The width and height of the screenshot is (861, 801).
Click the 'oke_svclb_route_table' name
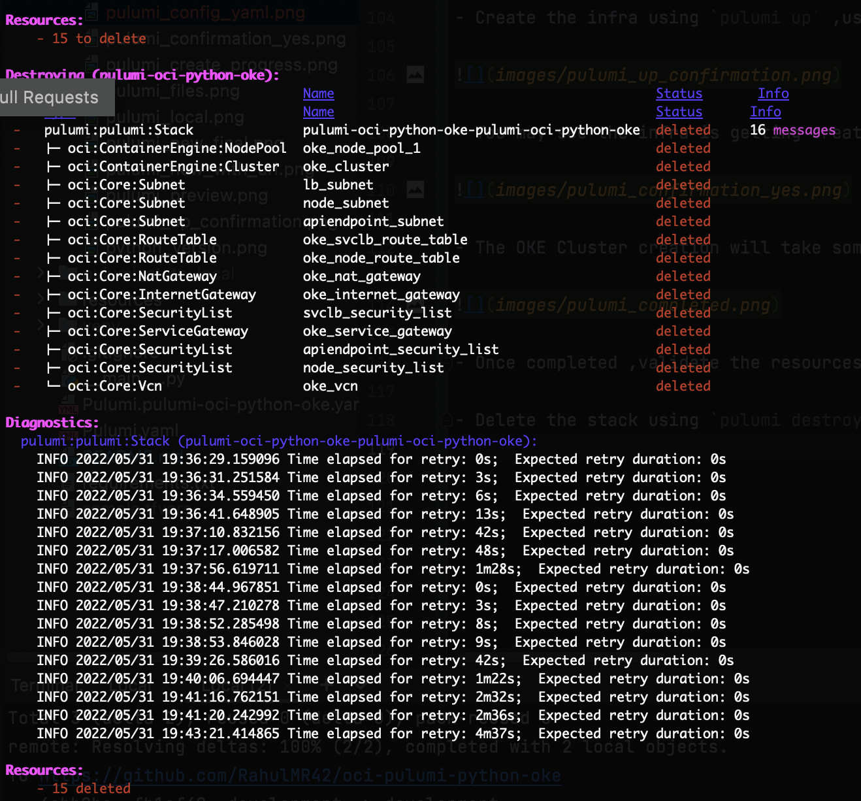coord(385,240)
